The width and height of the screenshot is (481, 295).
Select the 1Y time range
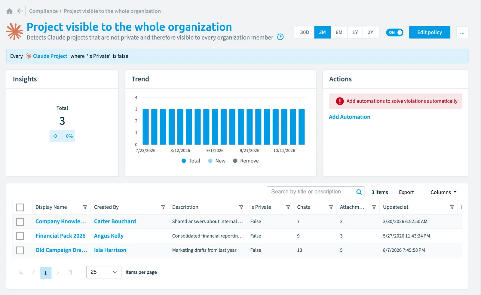(355, 32)
